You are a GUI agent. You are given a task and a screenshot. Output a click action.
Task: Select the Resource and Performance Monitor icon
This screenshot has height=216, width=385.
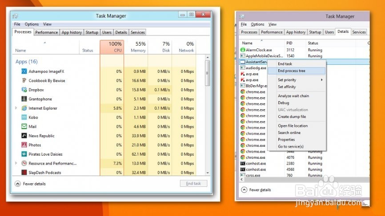point(24,163)
